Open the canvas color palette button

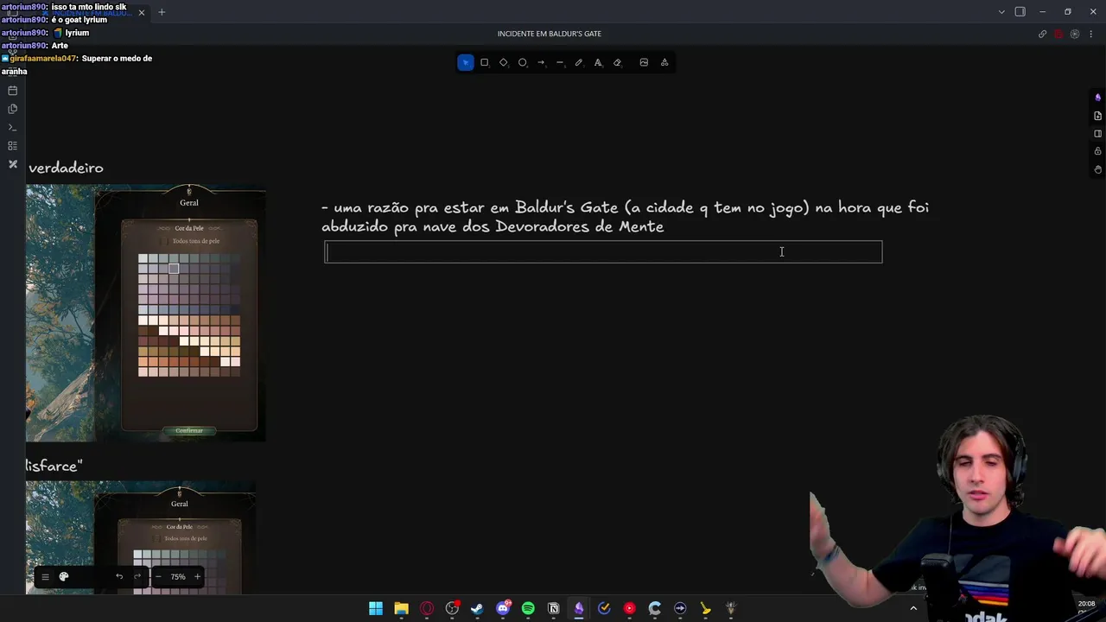pos(64,576)
